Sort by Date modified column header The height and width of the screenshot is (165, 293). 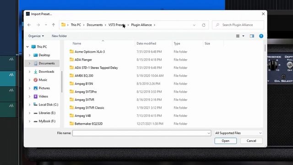tap(146, 44)
